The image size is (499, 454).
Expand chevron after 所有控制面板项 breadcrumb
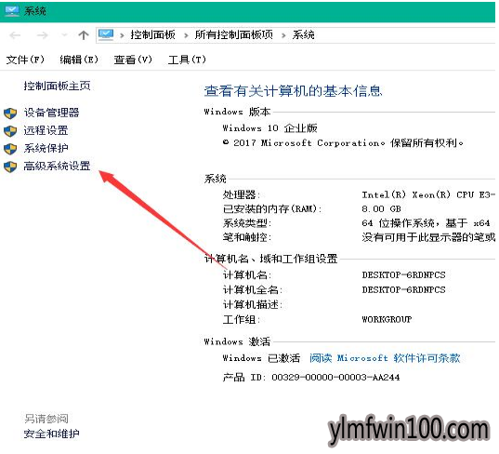pyautogui.click(x=283, y=35)
